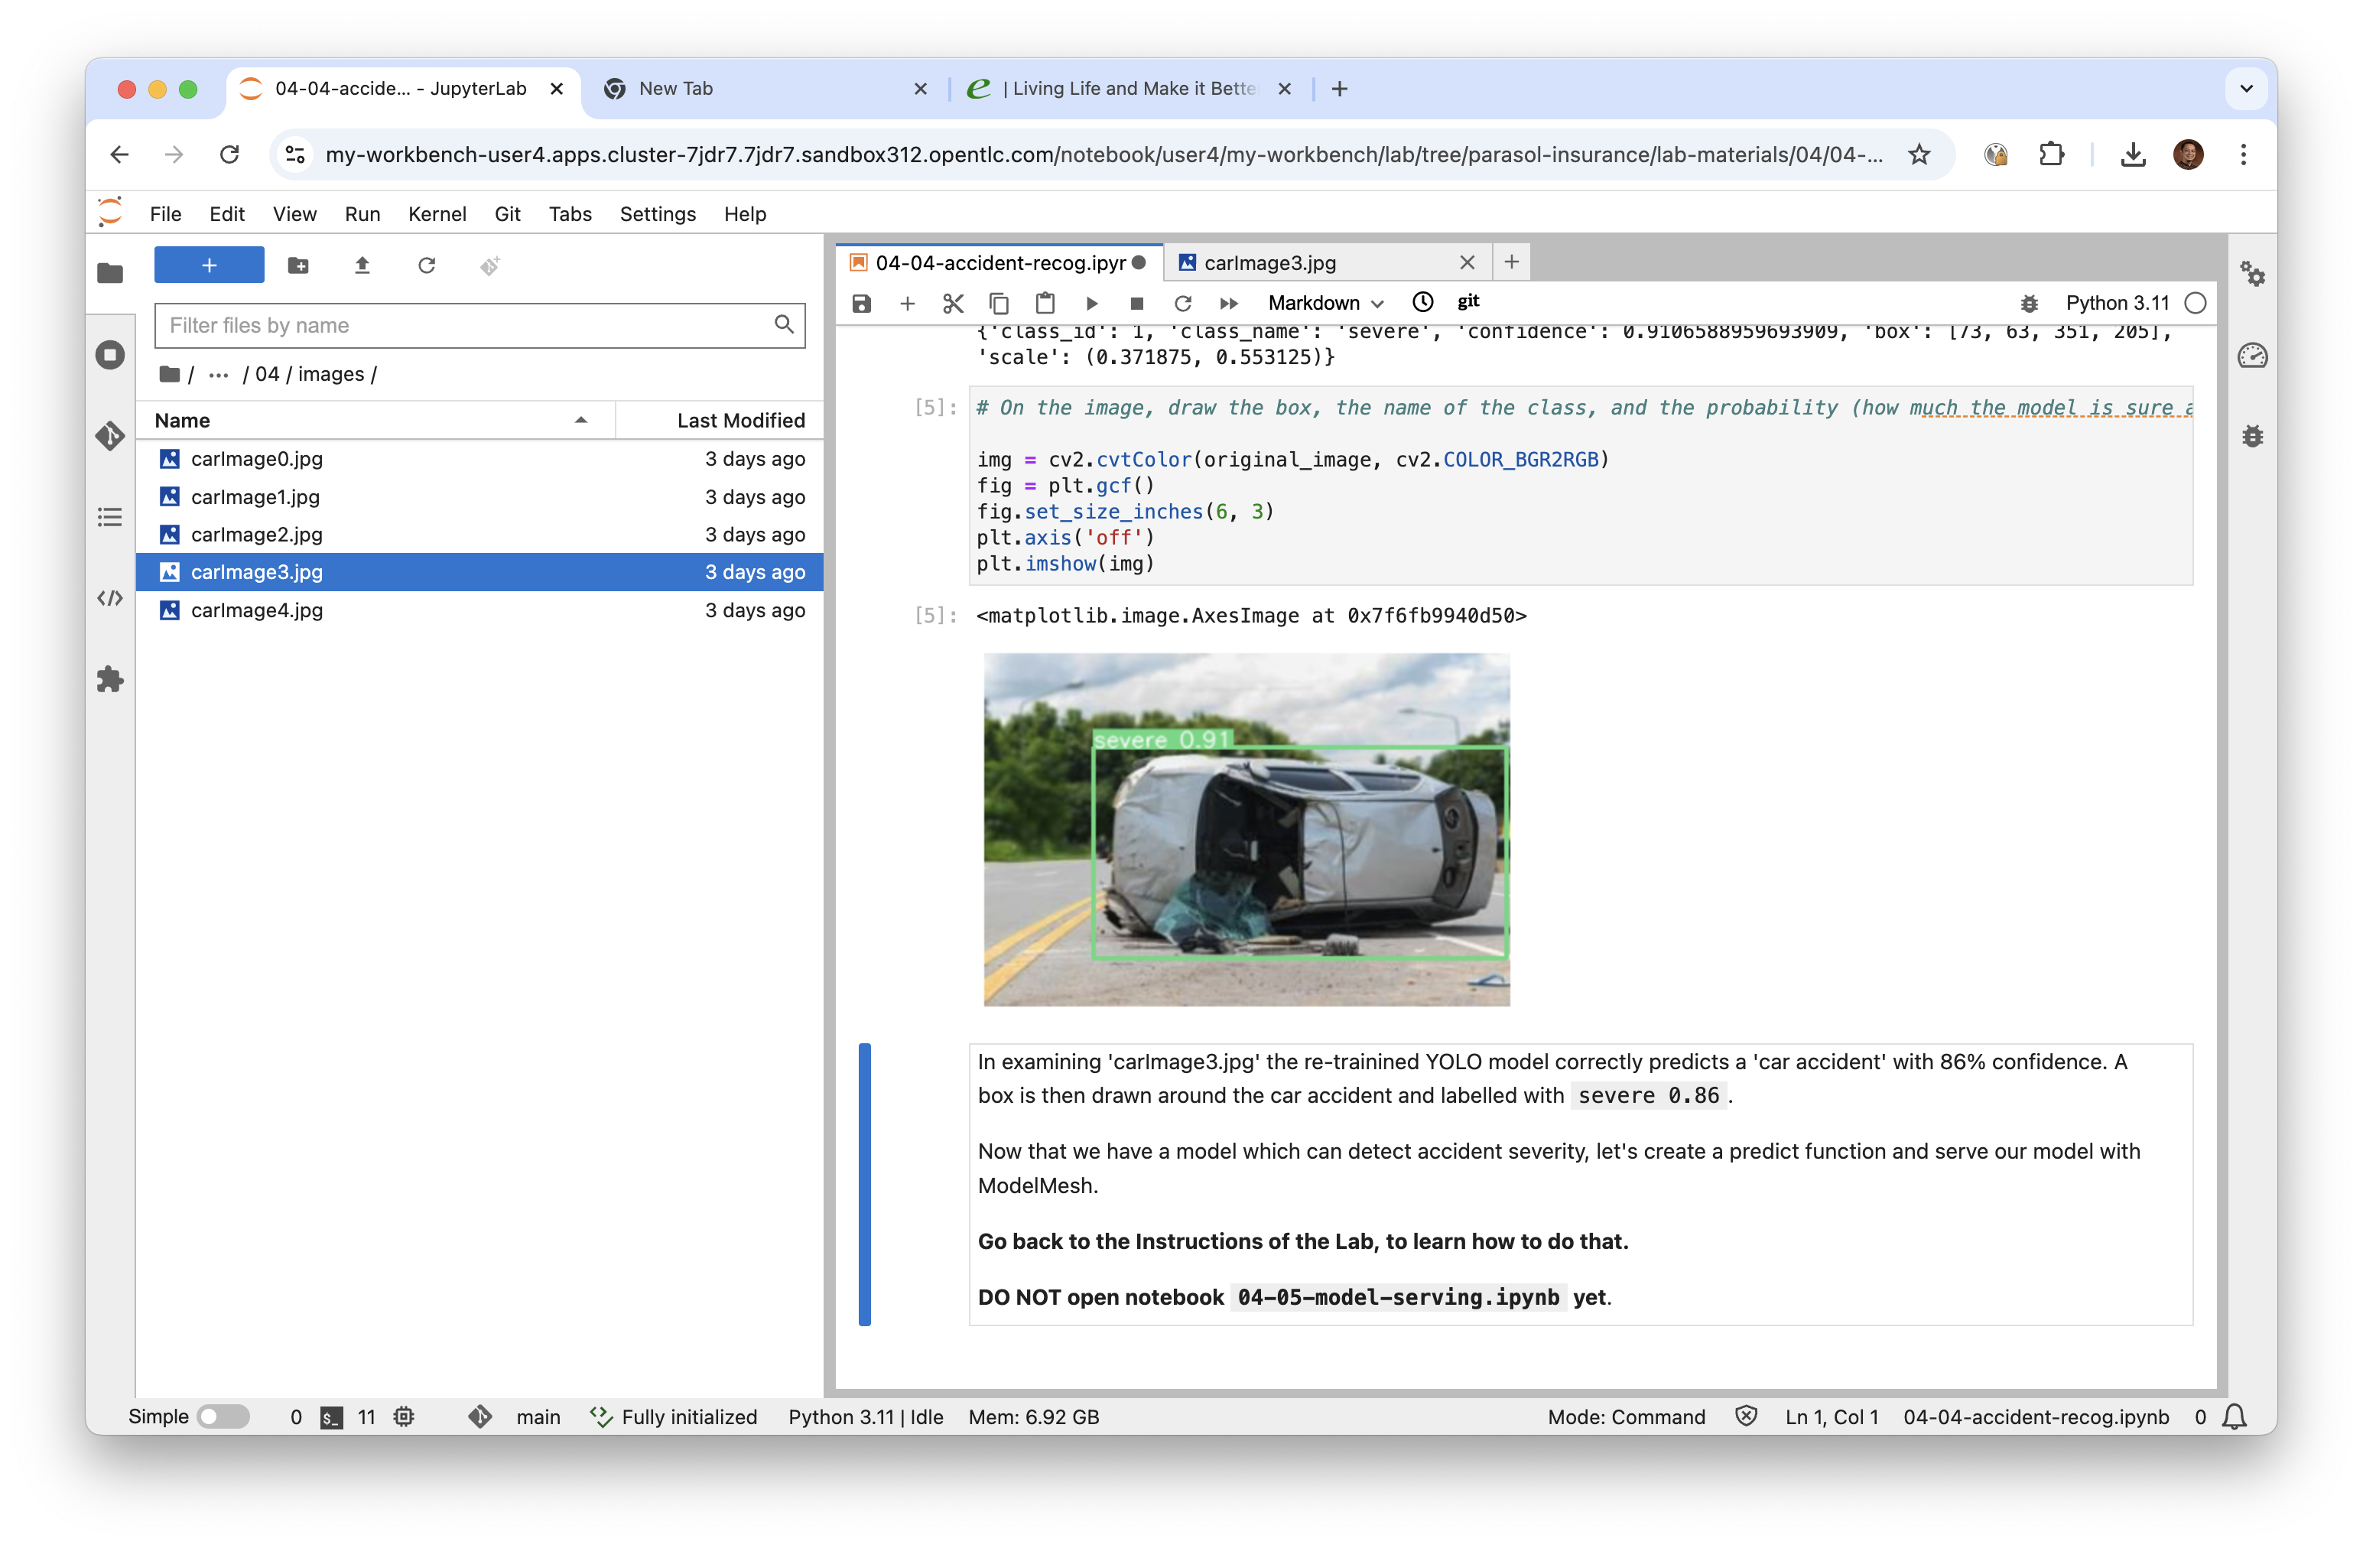Toggle Simple mode switch in status bar
Screen dimensions: 2363x1548
[223, 1416]
